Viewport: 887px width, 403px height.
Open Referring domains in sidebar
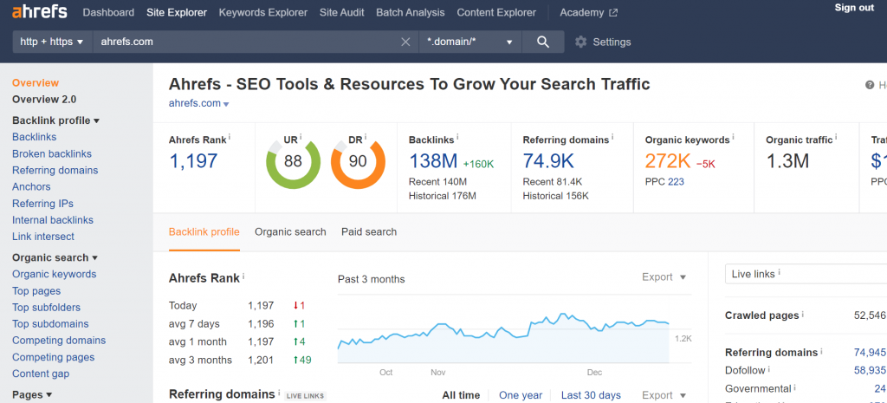click(55, 170)
